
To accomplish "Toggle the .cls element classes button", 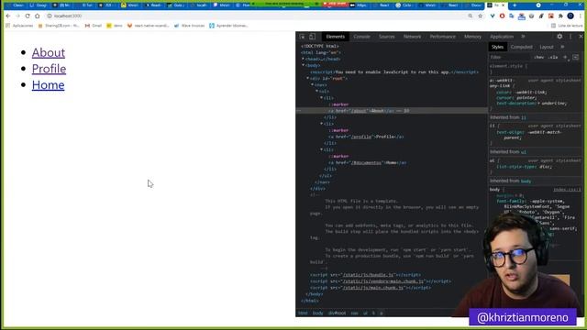I will click(553, 57).
